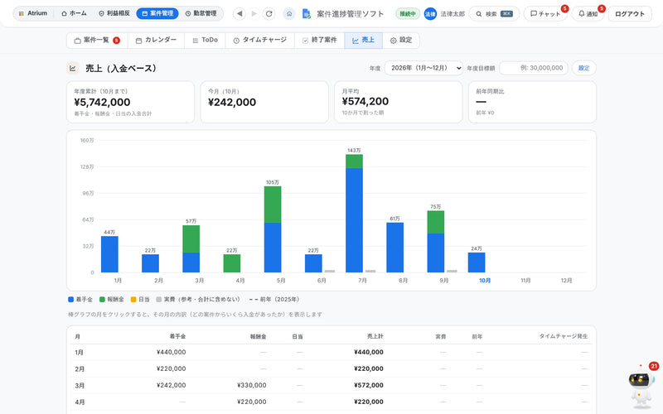
Task: Open the ToDo tab
Action: (205, 40)
